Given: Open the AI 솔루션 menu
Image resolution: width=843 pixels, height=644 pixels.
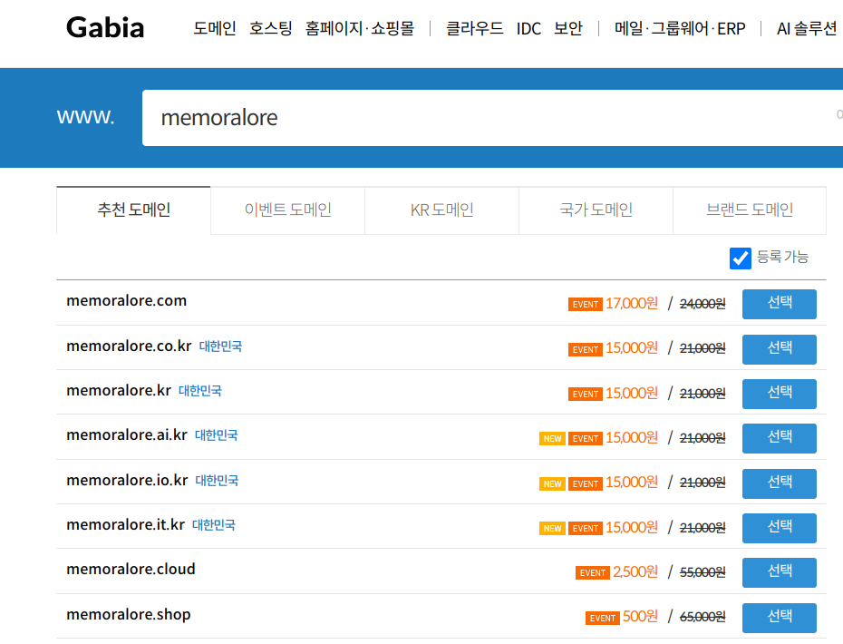Looking at the screenshot, I should pos(807,29).
